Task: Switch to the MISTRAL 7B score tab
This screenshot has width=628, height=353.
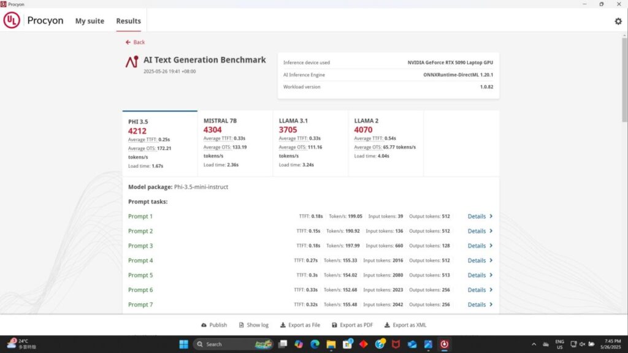Action: coord(235,143)
